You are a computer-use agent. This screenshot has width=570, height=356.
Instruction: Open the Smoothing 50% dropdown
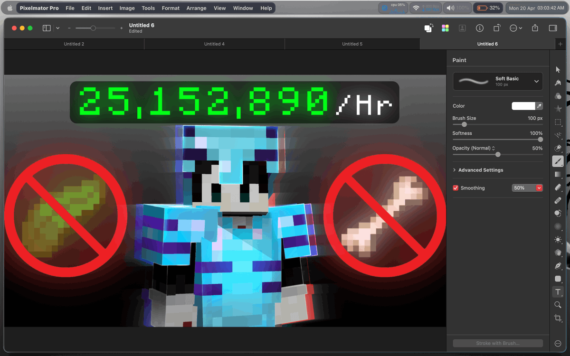tap(527, 188)
